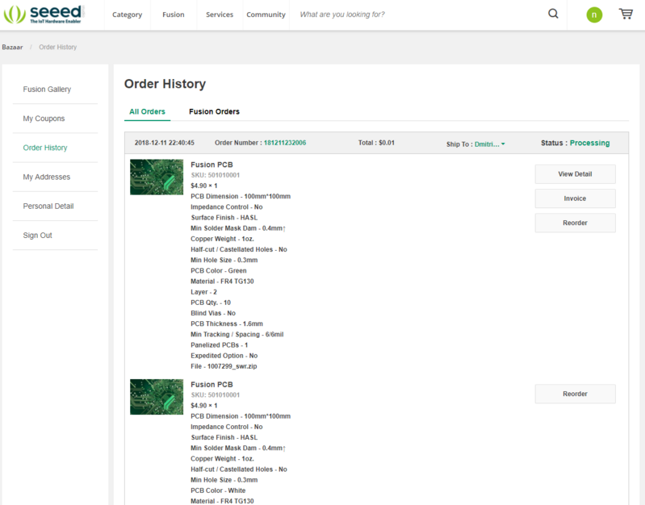
Task: Open the green user avatar
Action: [x=594, y=15]
